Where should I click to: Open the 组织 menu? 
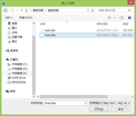click(x=9, y=18)
